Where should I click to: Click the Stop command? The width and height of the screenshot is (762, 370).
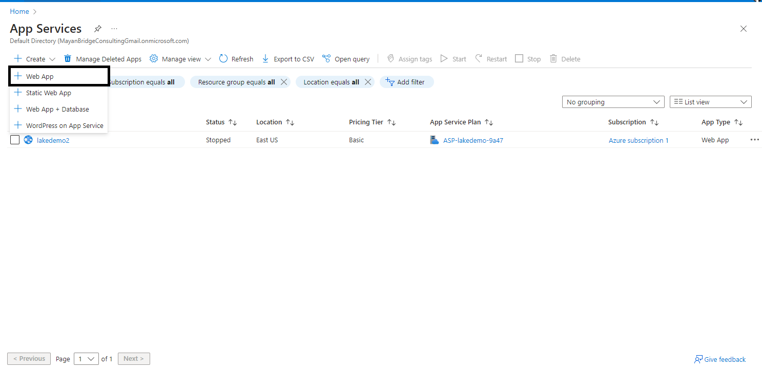(x=528, y=59)
